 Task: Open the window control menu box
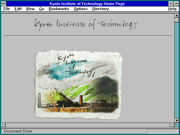(x=4, y=4)
